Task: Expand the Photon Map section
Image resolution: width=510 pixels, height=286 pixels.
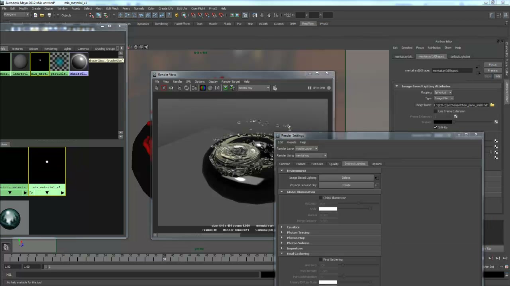Action: point(282,238)
